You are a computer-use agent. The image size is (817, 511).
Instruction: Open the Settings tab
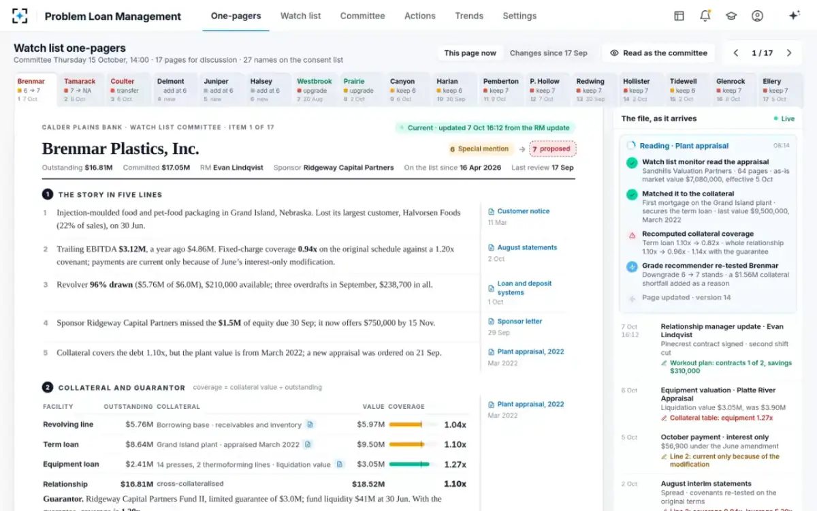(519, 16)
